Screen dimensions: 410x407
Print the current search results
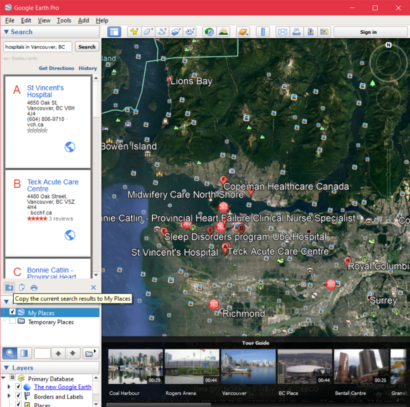point(34,288)
